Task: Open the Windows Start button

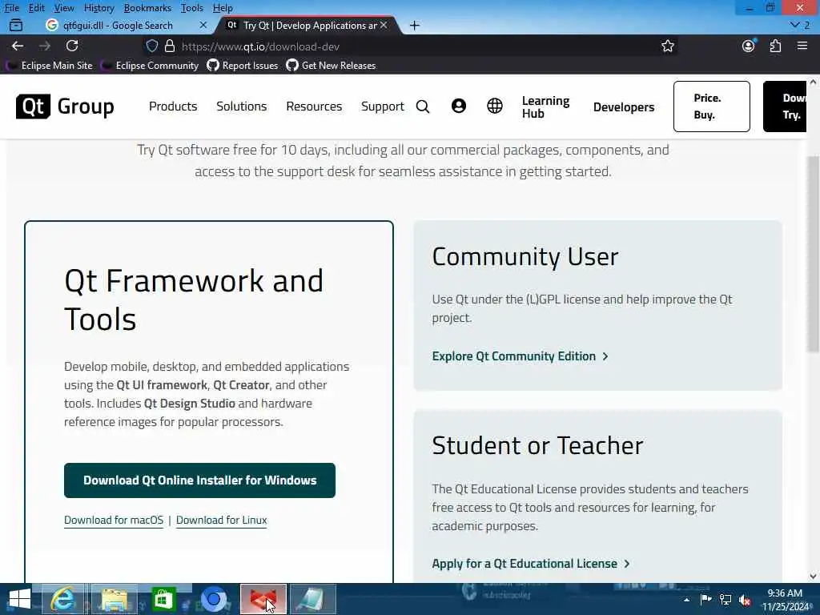Action: [19, 599]
